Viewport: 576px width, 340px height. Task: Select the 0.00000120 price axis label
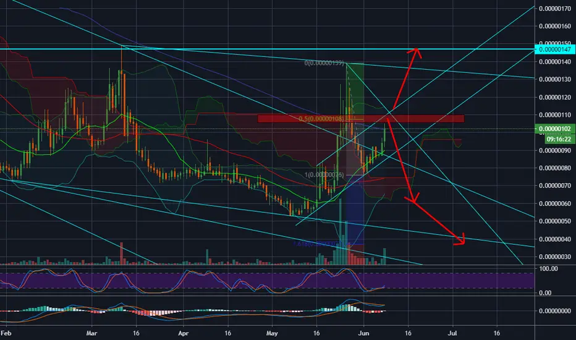555,98
